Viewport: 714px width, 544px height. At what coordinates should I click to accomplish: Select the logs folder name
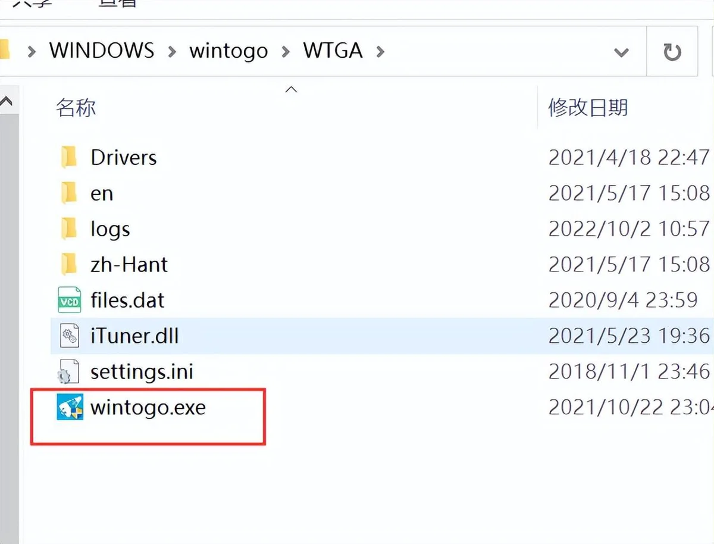tap(110, 230)
